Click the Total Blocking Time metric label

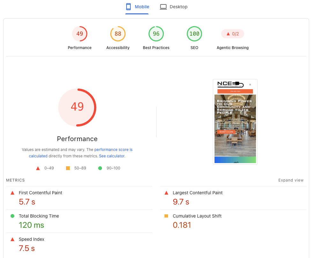(x=39, y=216)
